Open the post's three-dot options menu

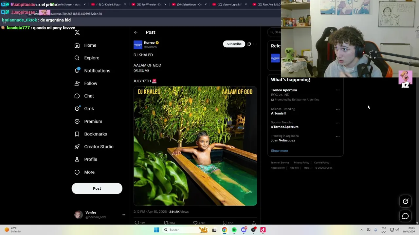click(x=255, y=44)
